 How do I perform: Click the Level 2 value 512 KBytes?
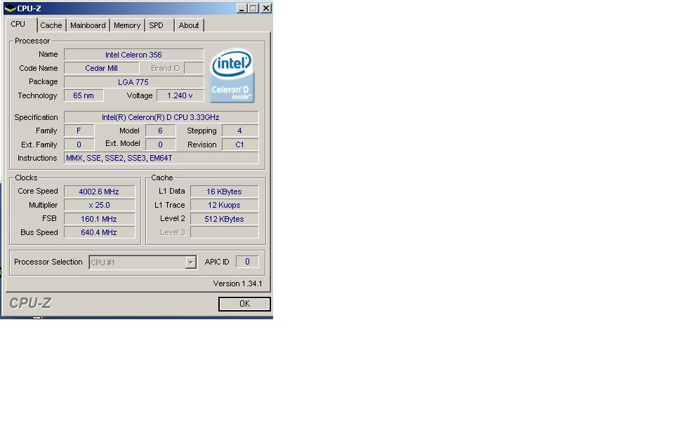click(225, 219)
